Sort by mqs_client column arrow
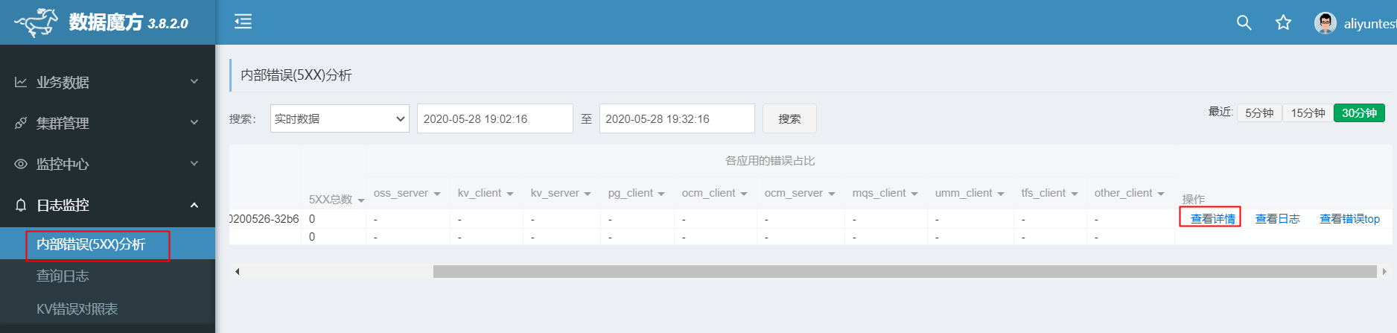1397x333 pixels. pyautogui.click(x=914, y=194)
